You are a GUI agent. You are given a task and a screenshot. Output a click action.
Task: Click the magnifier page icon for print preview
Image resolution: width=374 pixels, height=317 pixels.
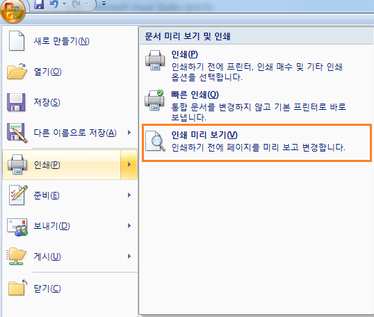pyautogui.click(x=155, y=140)
